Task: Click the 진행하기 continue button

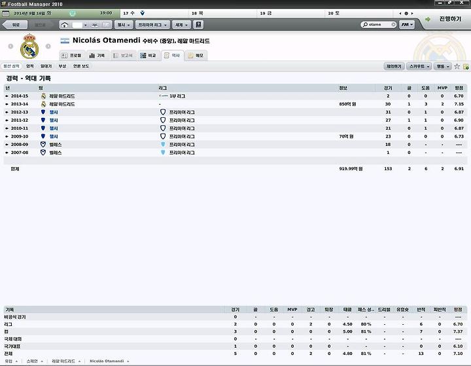Action: click(450, 19)
